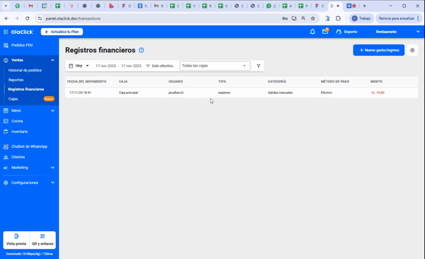Switch to the HubSpot browser tab
The image size is (425, 259).
71,6
